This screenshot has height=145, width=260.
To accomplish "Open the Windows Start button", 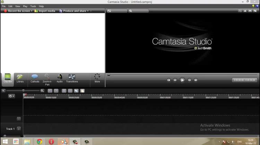I will click(5, 142).
